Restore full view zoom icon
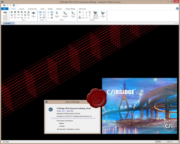 pyautogui.click(x=15, y=12)
